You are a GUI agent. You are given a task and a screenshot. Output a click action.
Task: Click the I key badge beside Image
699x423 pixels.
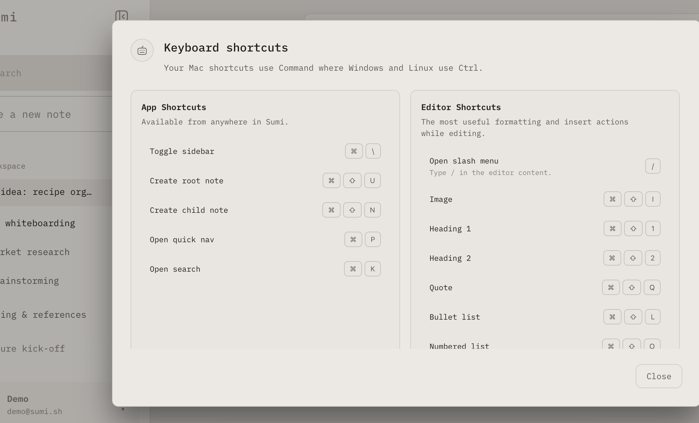653,199
